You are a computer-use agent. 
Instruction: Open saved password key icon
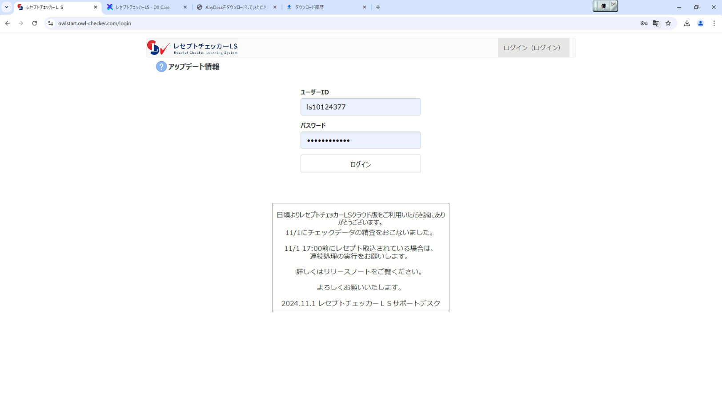pyautogui.click(x=644, y=24)
